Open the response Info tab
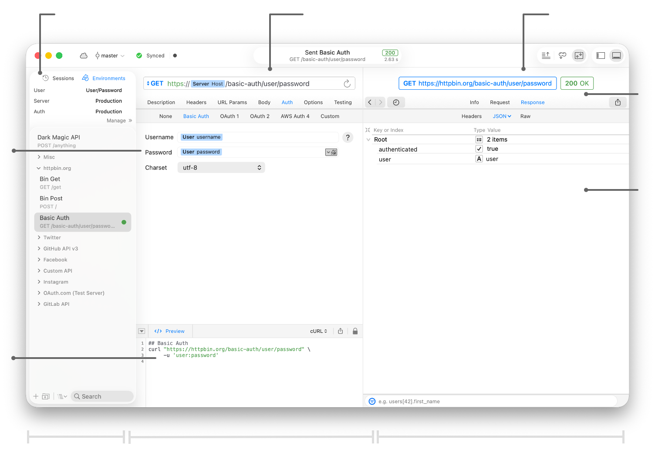655x460 pixels. point(474,103)
